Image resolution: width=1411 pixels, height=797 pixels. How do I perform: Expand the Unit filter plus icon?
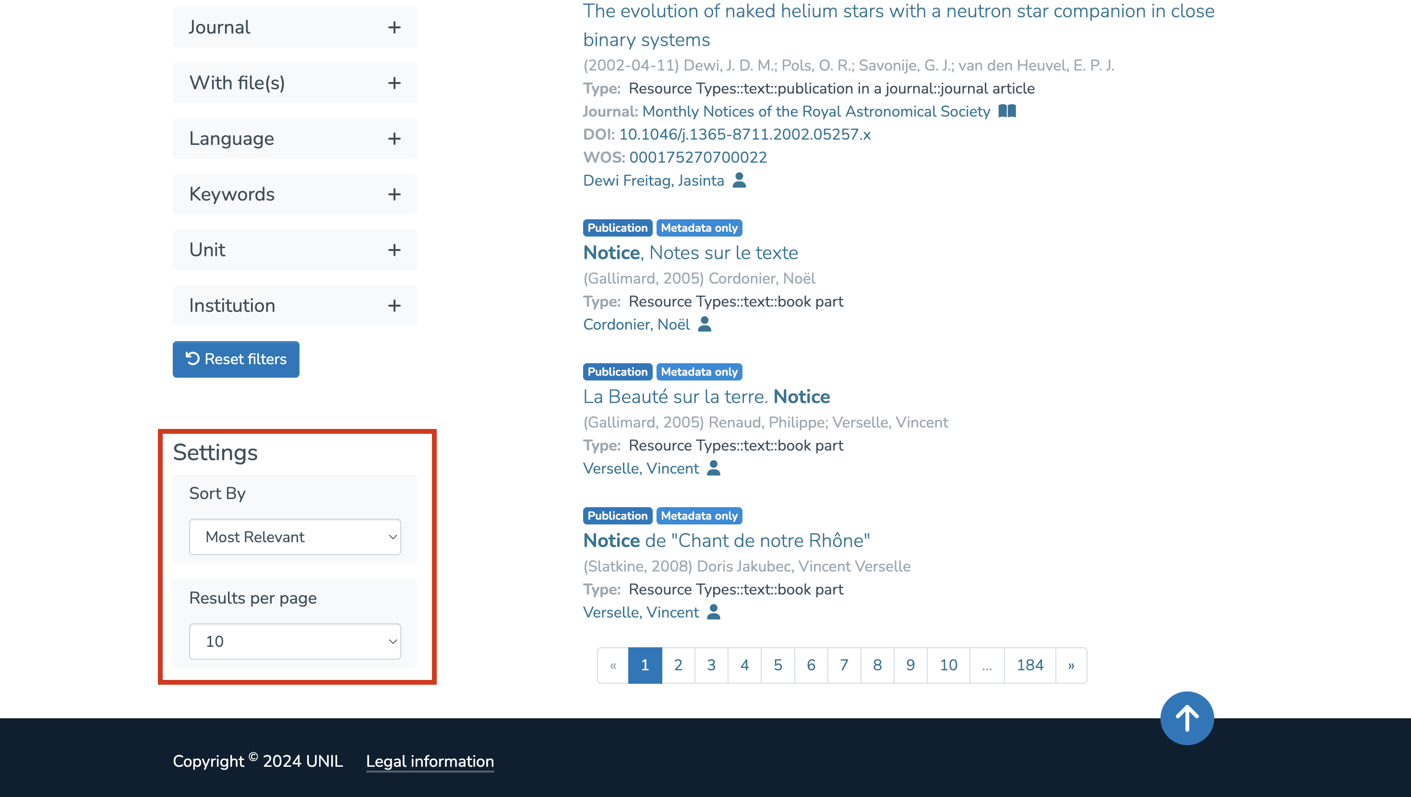[394, 250]
